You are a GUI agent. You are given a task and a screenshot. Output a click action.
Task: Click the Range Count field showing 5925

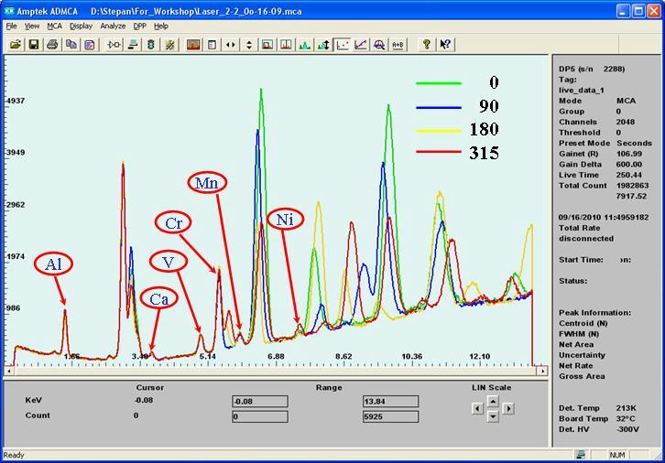[390, 416]
